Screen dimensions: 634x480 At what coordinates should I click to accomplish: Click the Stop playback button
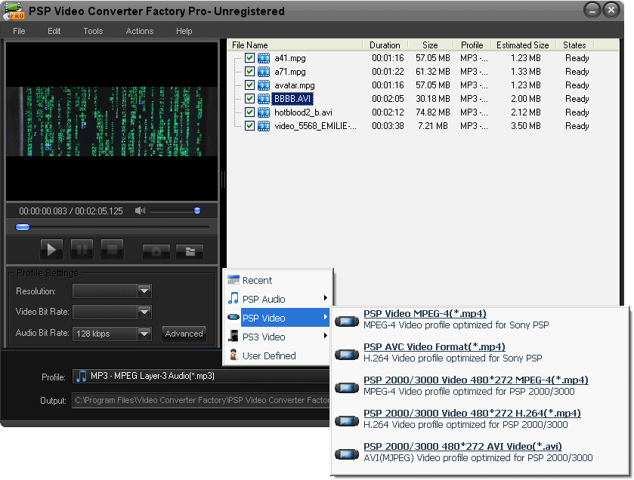click(x=112, y=250)
